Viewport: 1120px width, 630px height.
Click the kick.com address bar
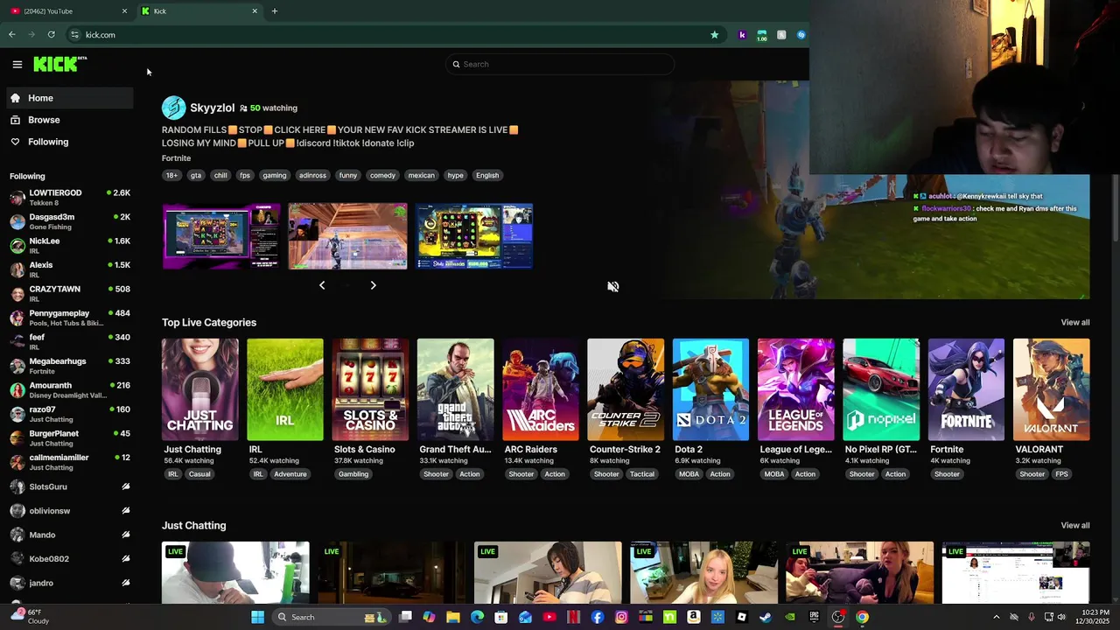[x=394, y=35]
